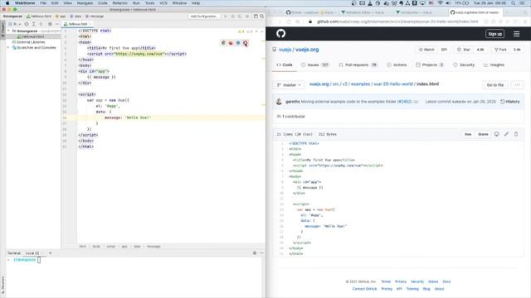Click the Fork repository button

point(500,50)
